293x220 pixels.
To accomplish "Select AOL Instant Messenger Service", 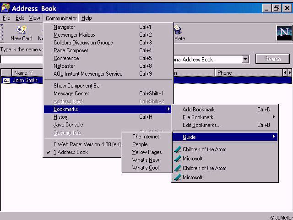I will click(109, 74).
